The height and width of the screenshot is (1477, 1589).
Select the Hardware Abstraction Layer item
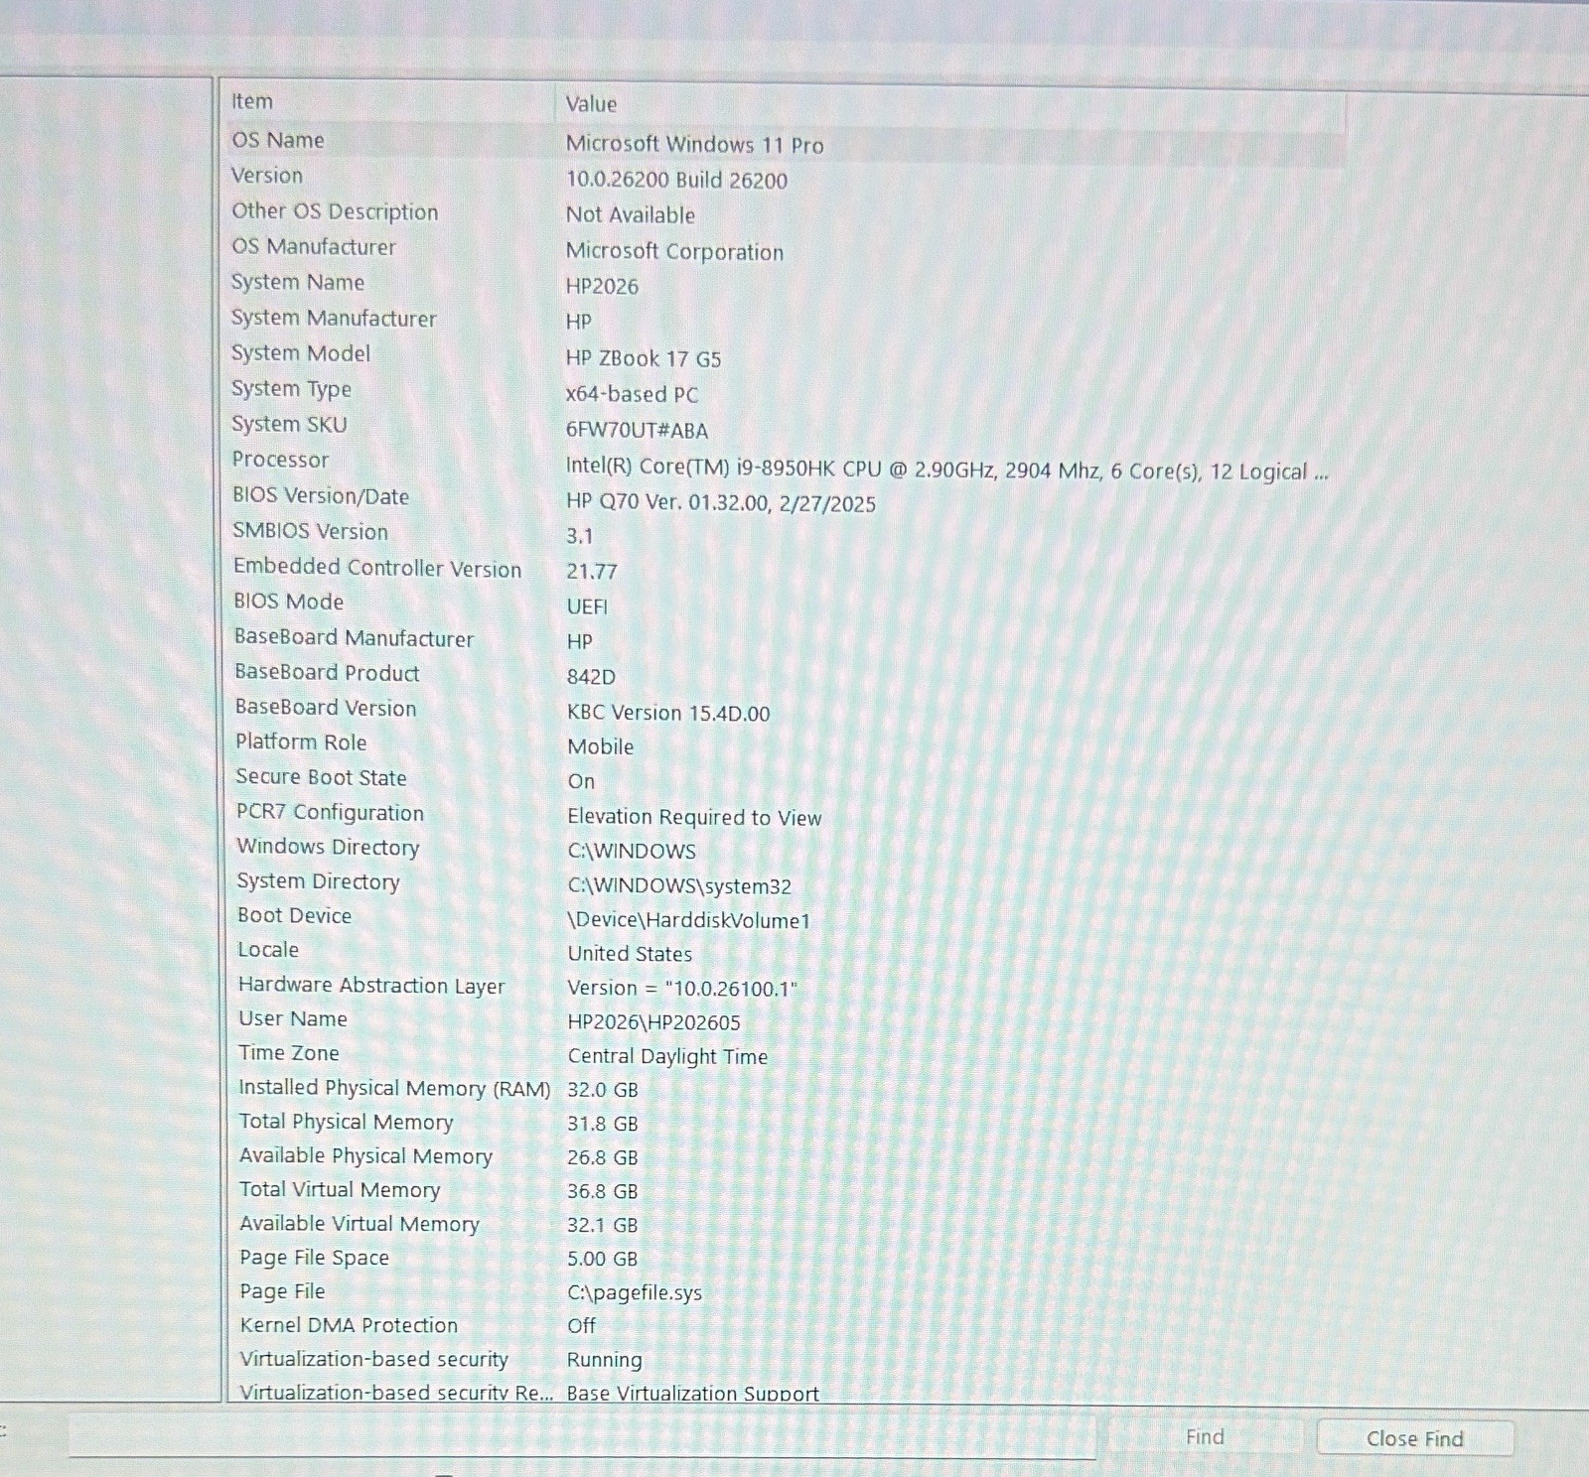371,985
